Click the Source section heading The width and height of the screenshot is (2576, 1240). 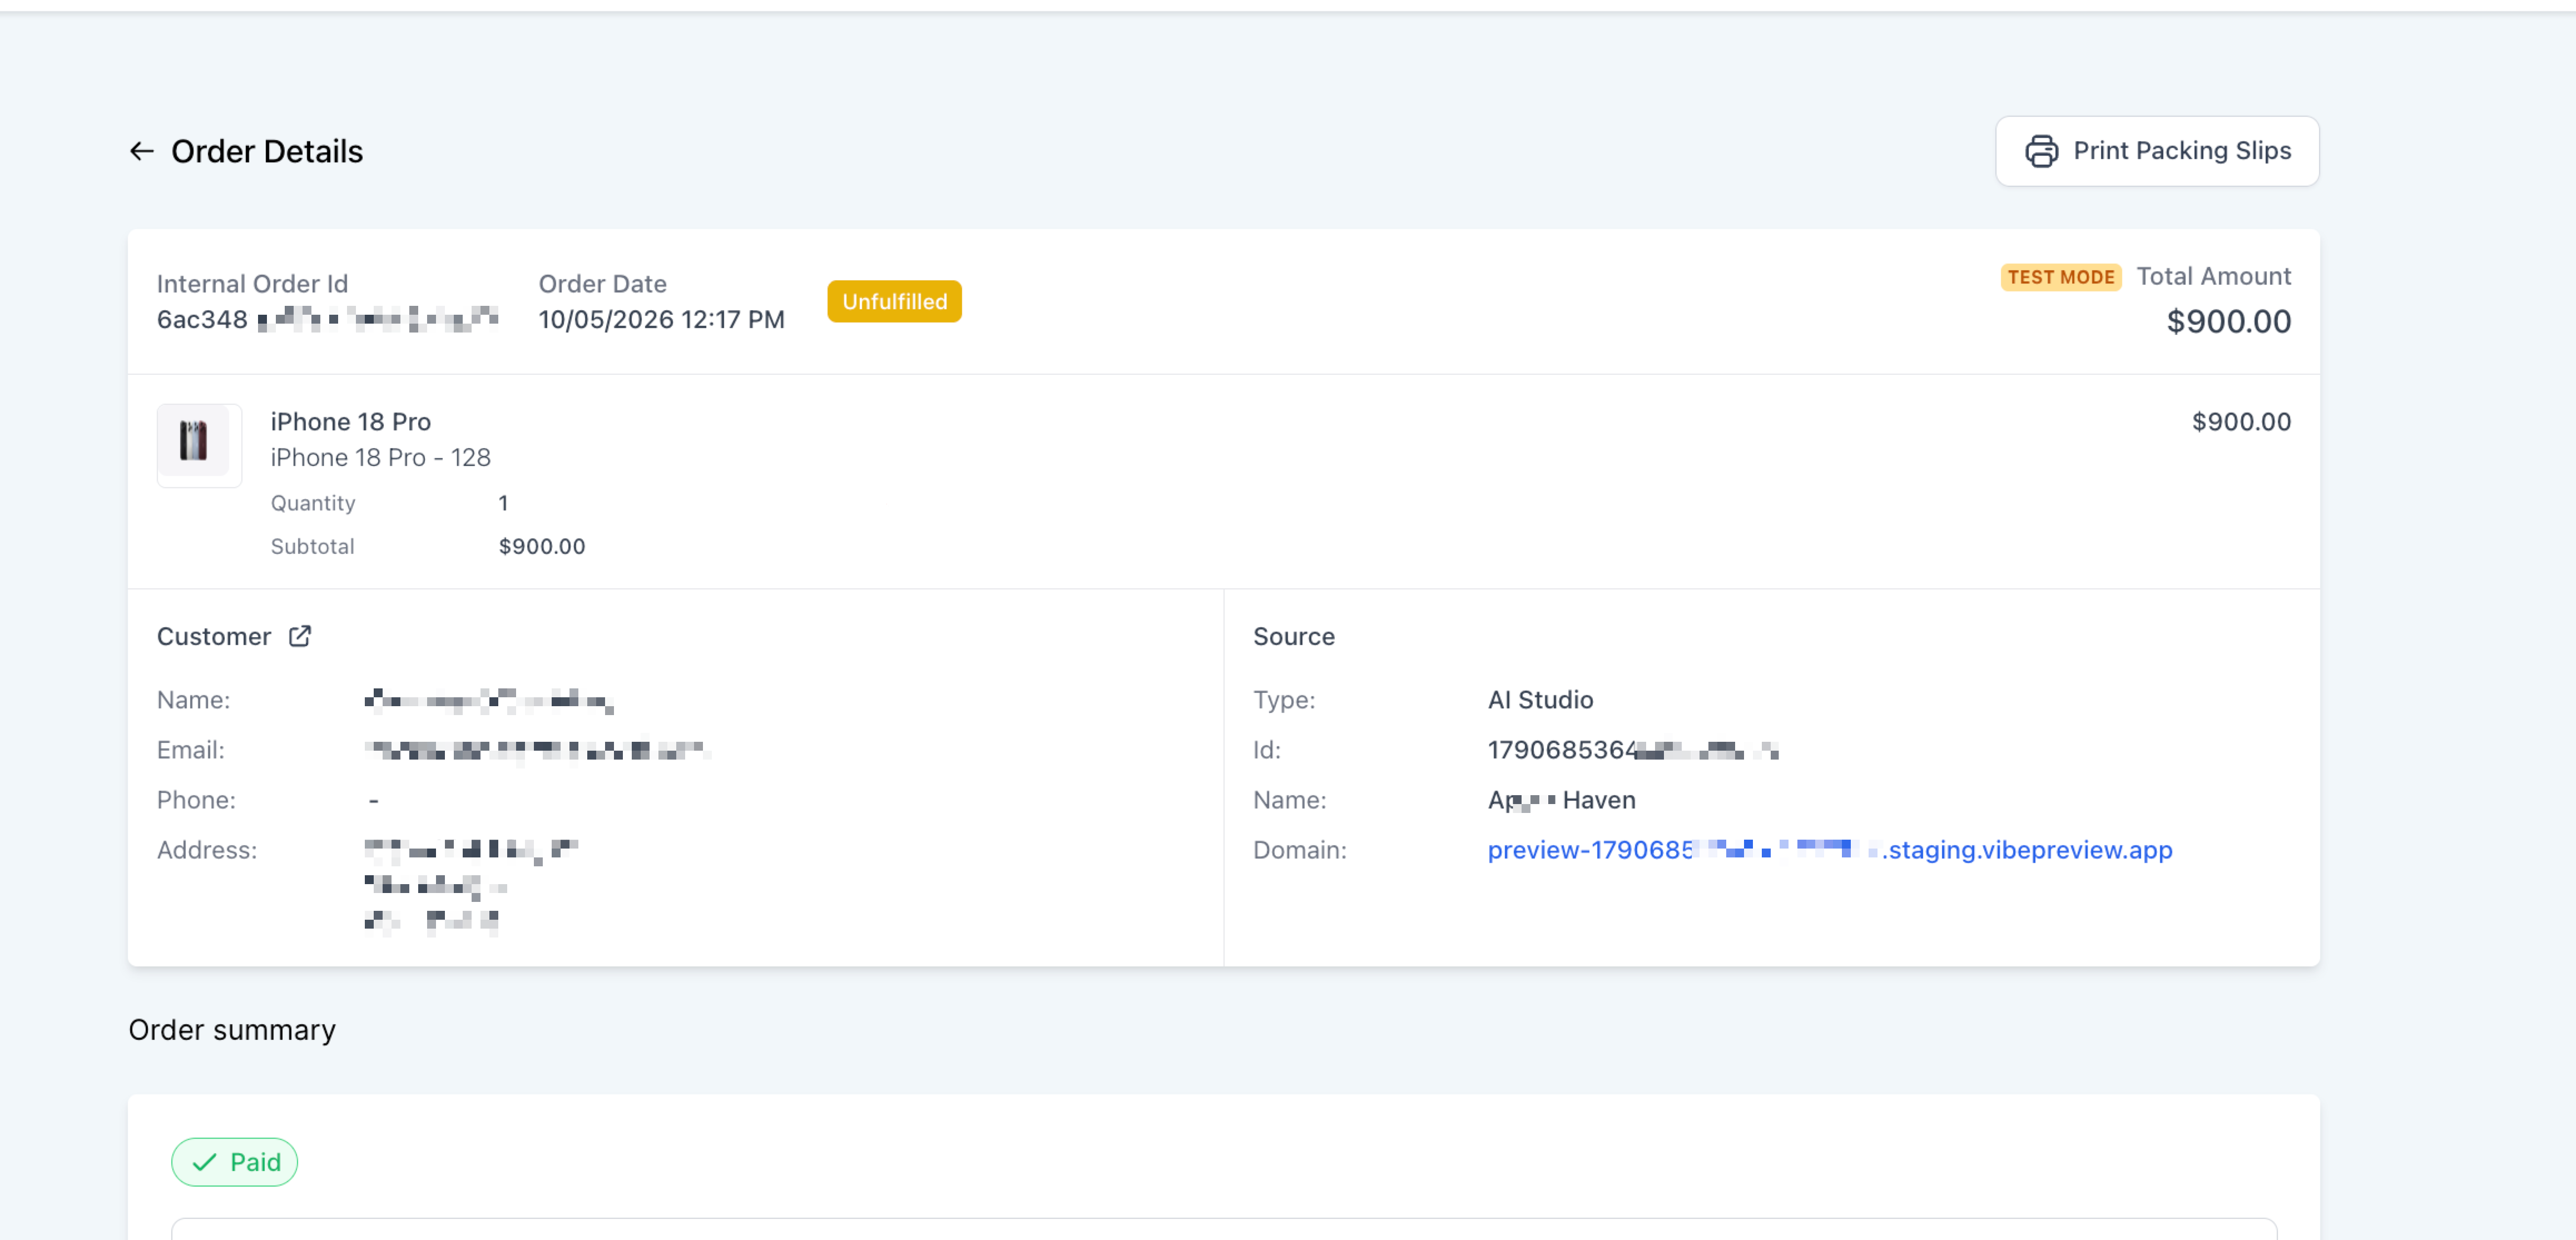click(x=1293, y=636)
